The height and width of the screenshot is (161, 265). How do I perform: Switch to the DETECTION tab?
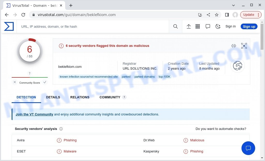26,97
